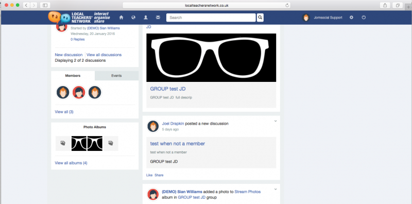Click the Safari address bar
Image resolution: width=412 pixels, height=204 pixels.
click(207, 5)
